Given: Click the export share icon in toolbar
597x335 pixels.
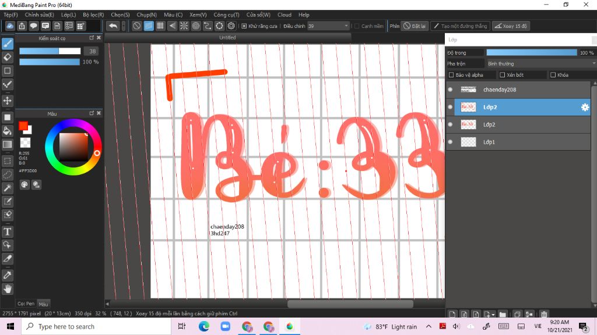Looking at the screenshot, I should tap(22, 26).
